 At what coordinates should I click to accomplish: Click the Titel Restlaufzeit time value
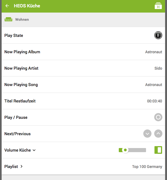[x=154, y=101]
